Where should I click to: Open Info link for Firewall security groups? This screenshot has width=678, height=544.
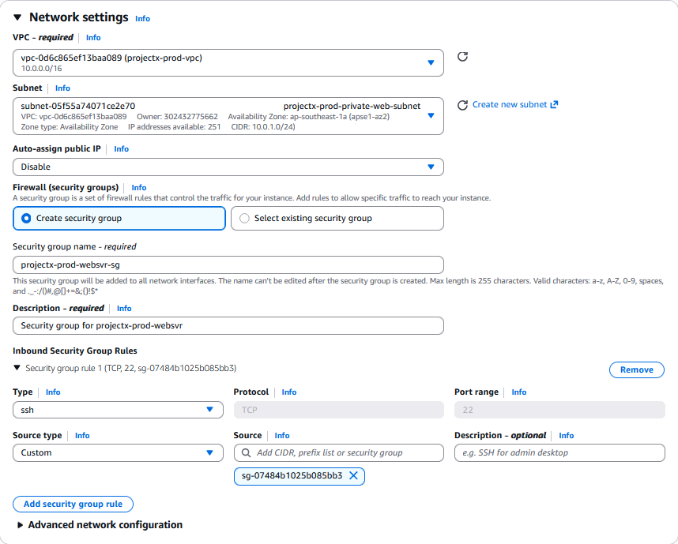pyautogui.click(x=139, y=188)
